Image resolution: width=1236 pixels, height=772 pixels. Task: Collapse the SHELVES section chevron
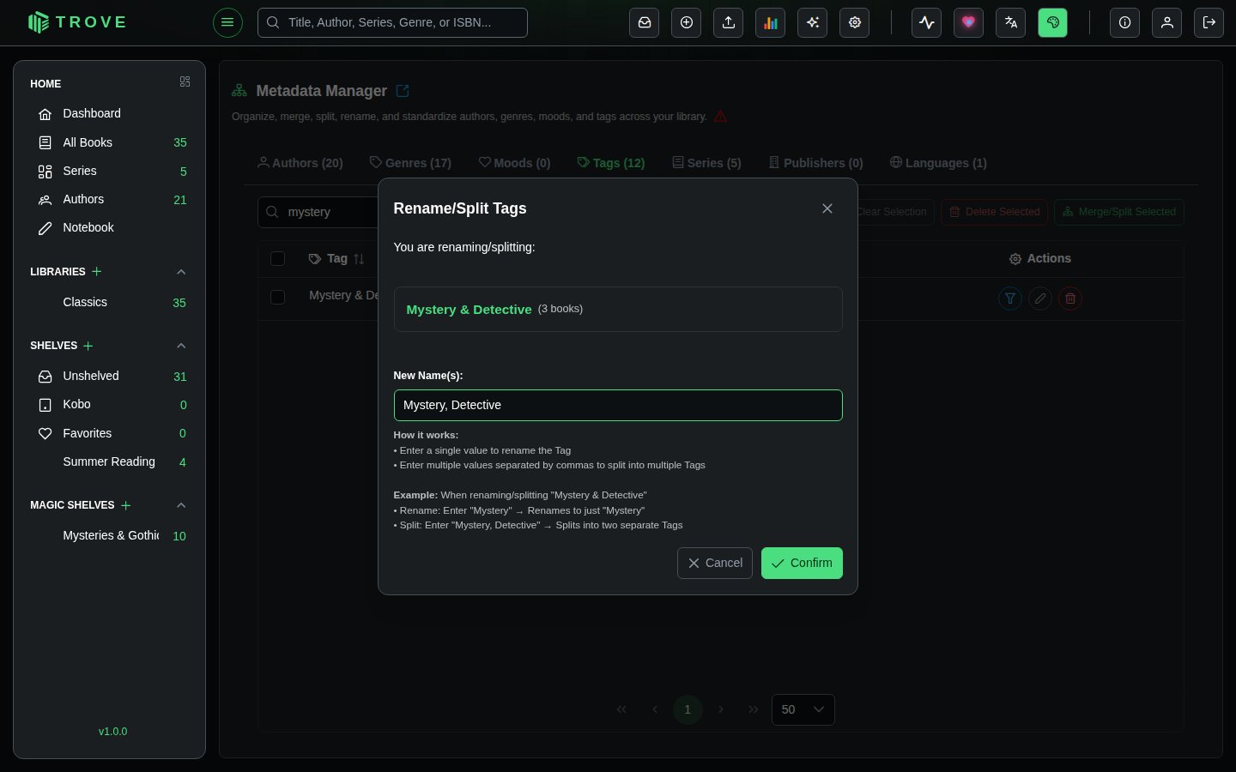(x=181, y=346)
